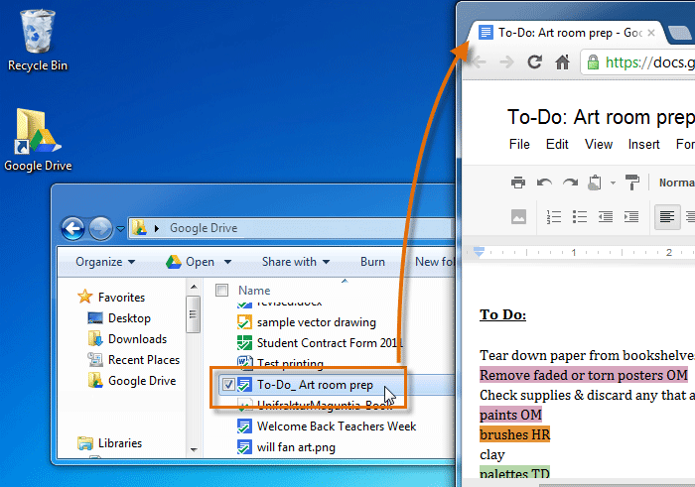This screenshot has height=487, width=695.
Task: Open the Insert menu in Google Docs
Action: (643, 145)
